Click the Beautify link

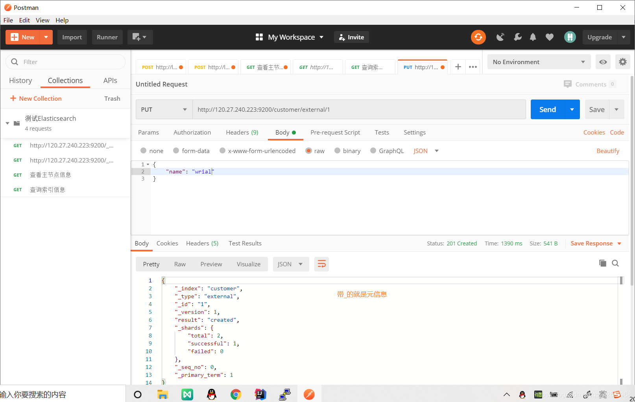(608, 151)
